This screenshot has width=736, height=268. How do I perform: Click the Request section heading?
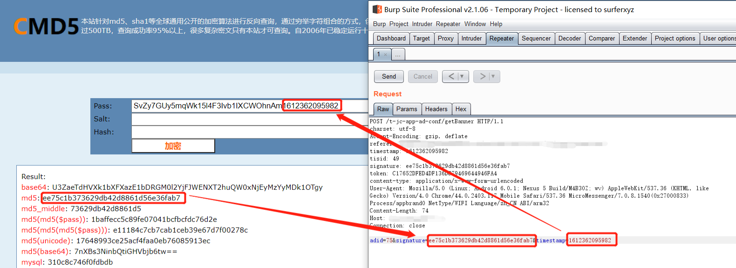click(388, 94)
